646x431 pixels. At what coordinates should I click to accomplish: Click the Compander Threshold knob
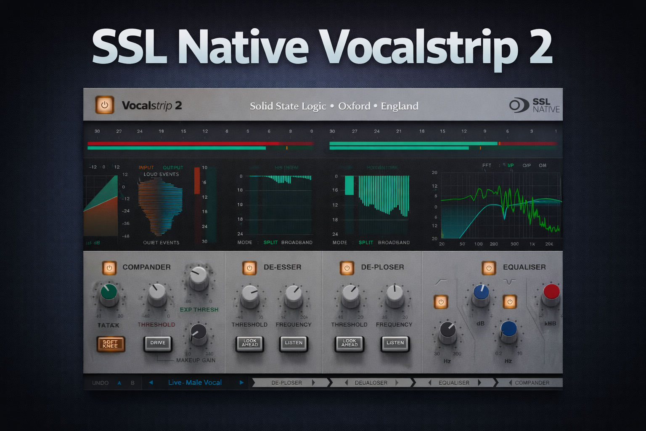157,293
